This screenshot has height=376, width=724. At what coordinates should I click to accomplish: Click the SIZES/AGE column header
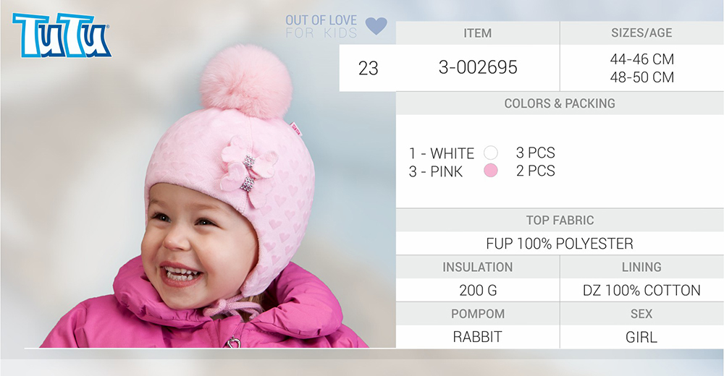click(x=641, y=33)
